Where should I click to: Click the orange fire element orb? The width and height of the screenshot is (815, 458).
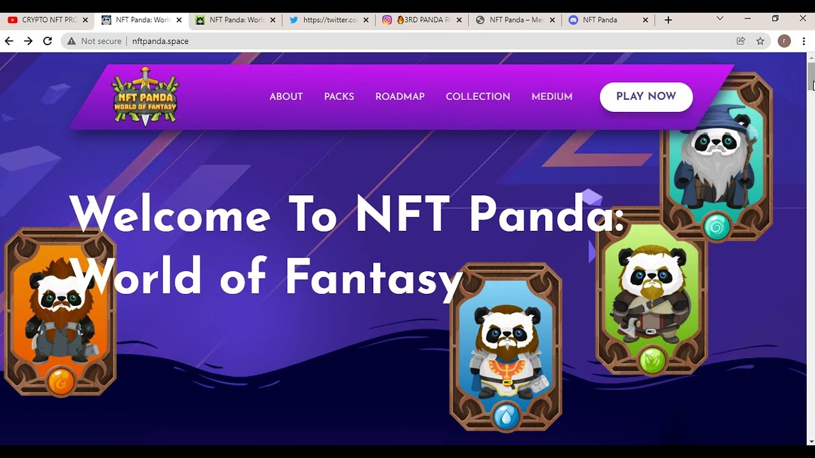point(60,380)
